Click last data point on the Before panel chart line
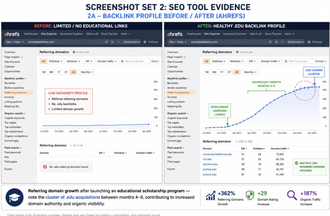330x216 pixels. point(149,124)
